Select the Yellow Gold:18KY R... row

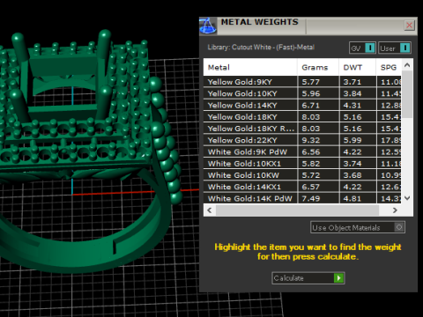(302, 129)
